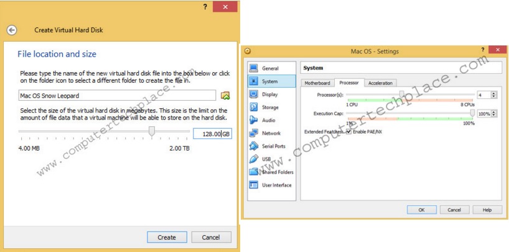
Task: Click the Processor(s) value field showing 4
Action: point(483,95)
